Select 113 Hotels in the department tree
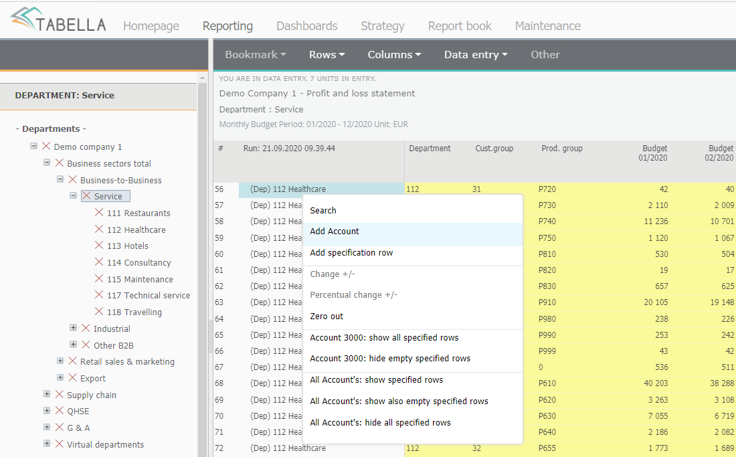736x457 pixels. point(128,246)
